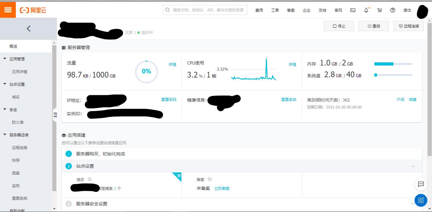Image resolution: width=432 pixels, height=212 pixels.
Task: View notifications via the bell icon
Action: pyautogui.click(x=366, y=10)
